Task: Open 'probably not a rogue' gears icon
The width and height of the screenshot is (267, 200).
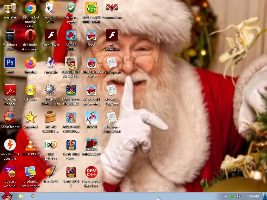Action: (30, 172)
